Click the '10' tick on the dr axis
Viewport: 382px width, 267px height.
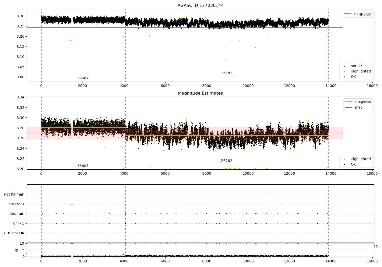click(22, 243)
